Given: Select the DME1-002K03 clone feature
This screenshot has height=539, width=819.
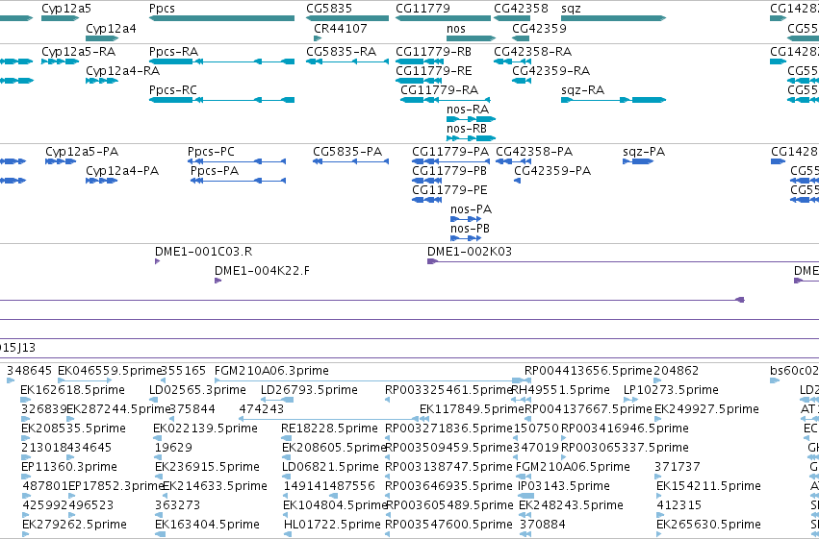Looking at the screenshot, I should coord(623,261).
